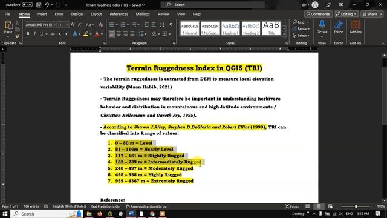Image resolution: width=387 pixels, height=218 pixels.
Task: Enter Focus mode from status bar
Action: tap(291, 206)
